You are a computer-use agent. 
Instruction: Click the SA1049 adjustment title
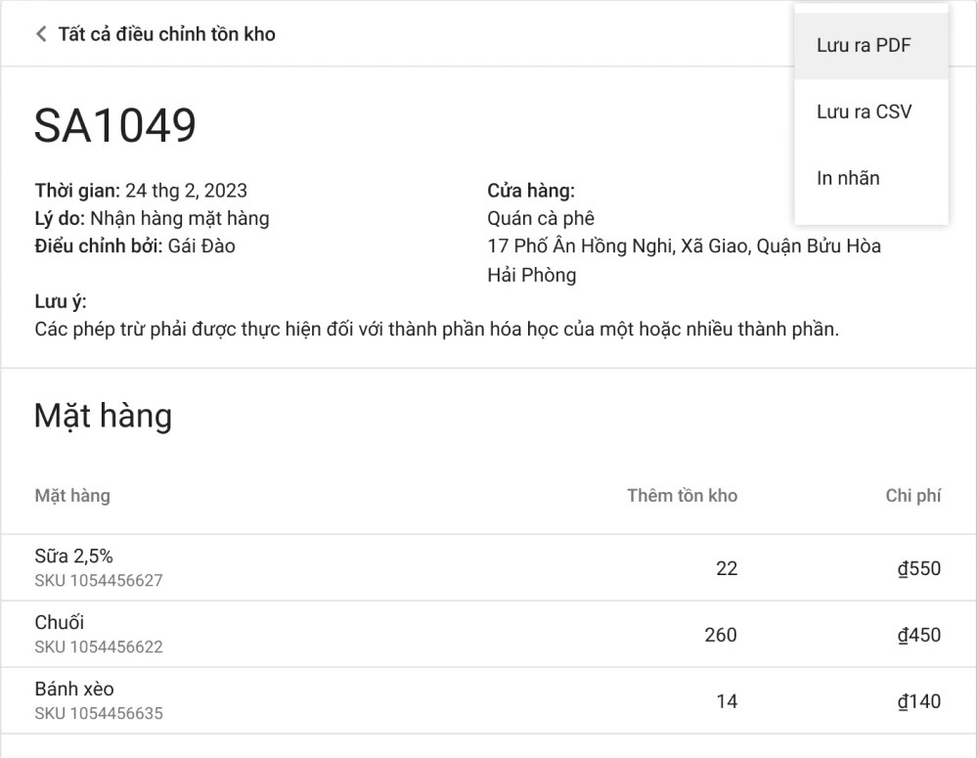115,125
